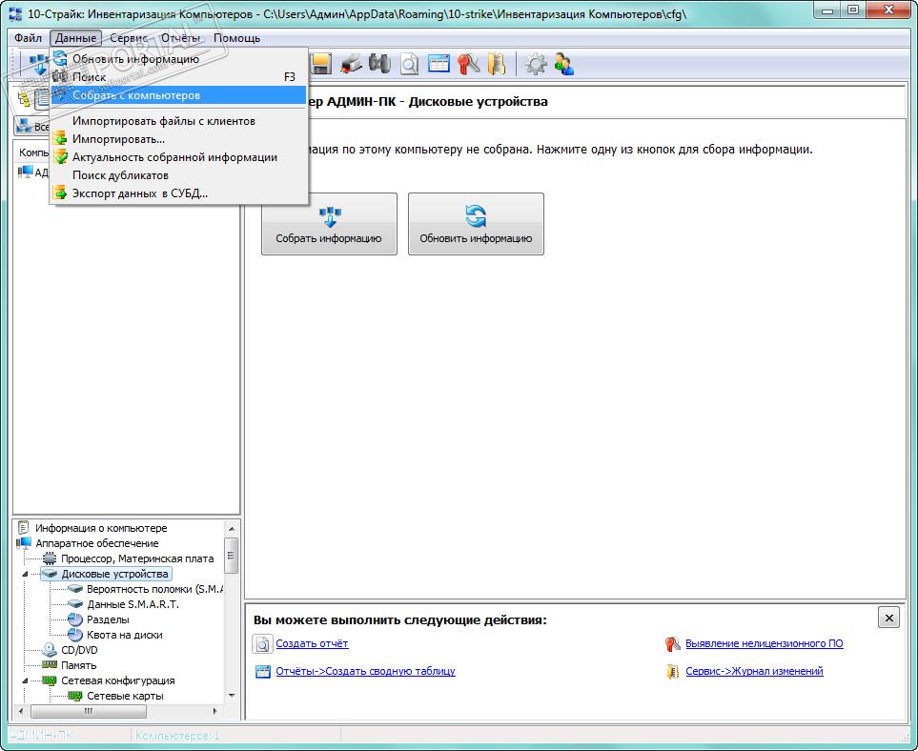918x751 pixels.
Task: Select Аппаратное обеспечение tree item
Action: (x=96, y=543)
